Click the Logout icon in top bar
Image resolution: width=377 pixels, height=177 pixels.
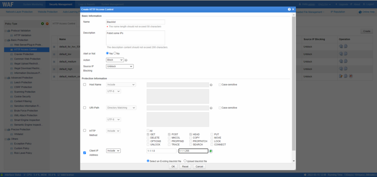click(364, 4)
